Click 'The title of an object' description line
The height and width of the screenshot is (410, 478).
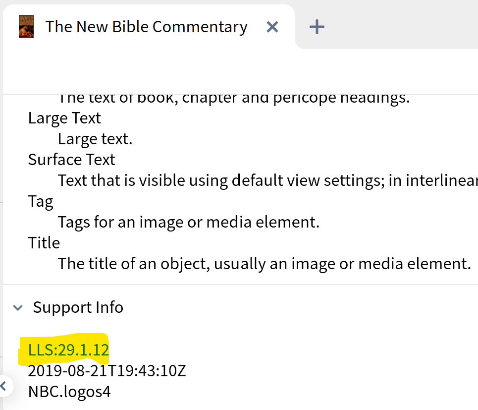click(264, 264)
